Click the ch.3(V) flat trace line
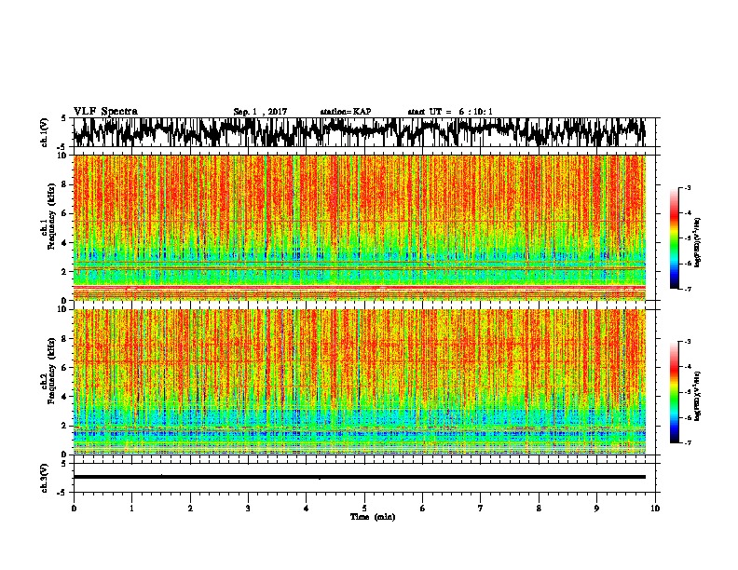This screenshot has height=570, width=738. tap(359, 477)
